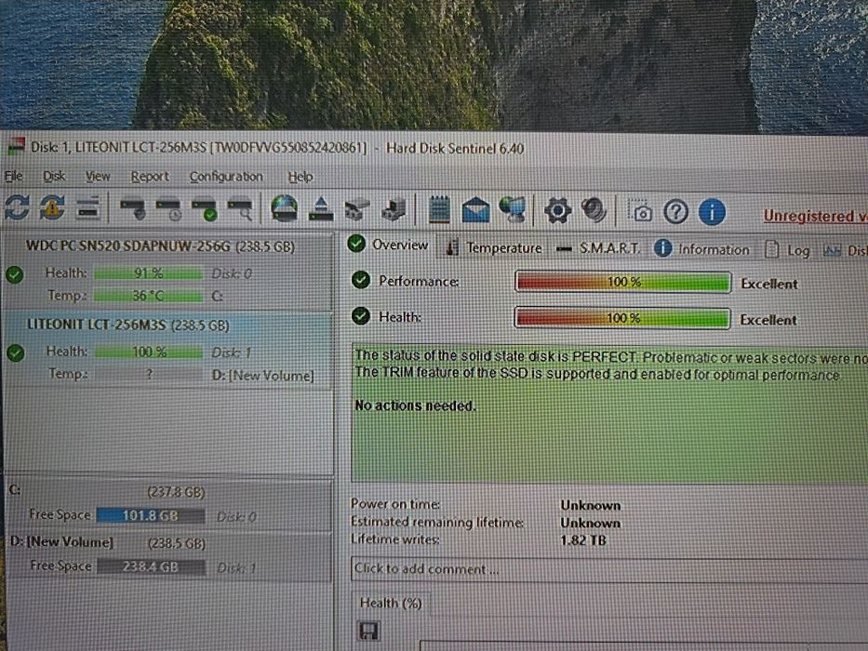The height and width of the screenshot is (651, 868).
Task: Click the 91 % health bar of WDC disk
Action: (x=148, y=273)
